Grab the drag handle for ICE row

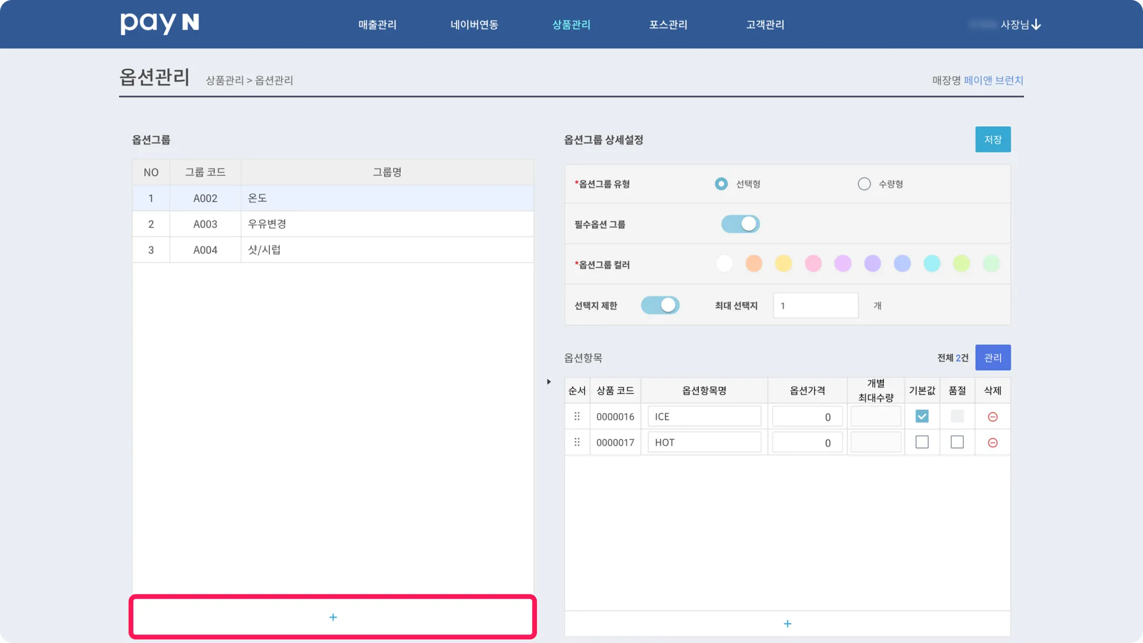pyautogui.click(x=577, y=416)
